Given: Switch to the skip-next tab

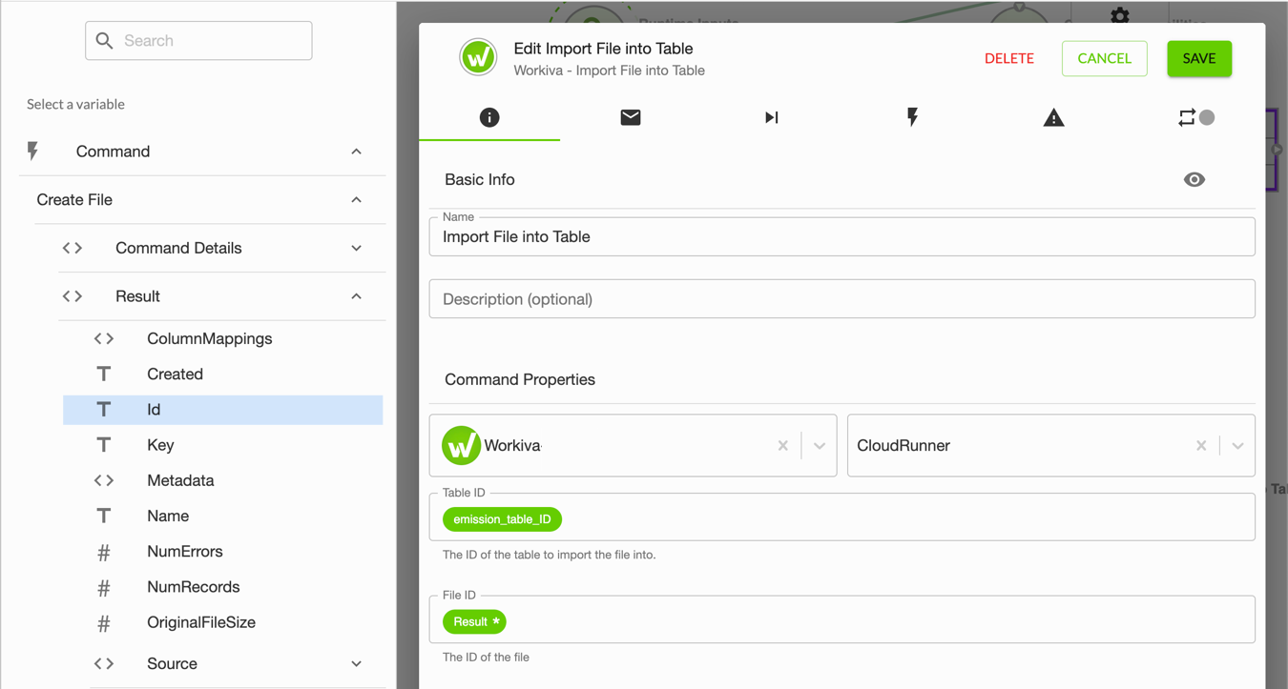Looking at the screenshot, I should [772, 117].
